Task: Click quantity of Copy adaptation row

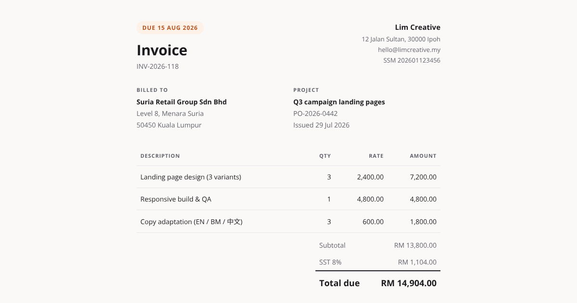Action: 329,222
